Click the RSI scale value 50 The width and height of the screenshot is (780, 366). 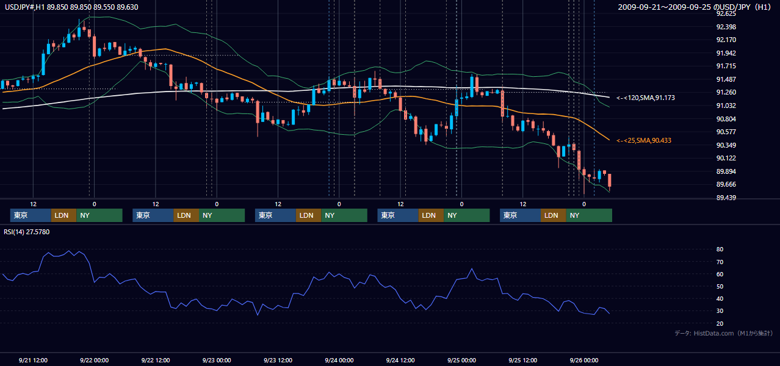coord(720,286)
